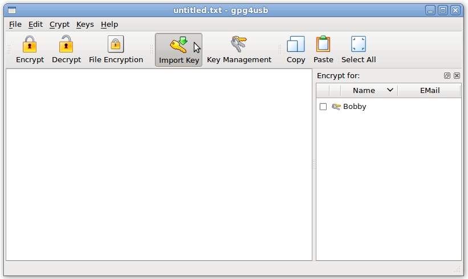468x279 pixels.
Task: Open the Crypt menu
Action: pyautogui.click(x=59, y=25)
